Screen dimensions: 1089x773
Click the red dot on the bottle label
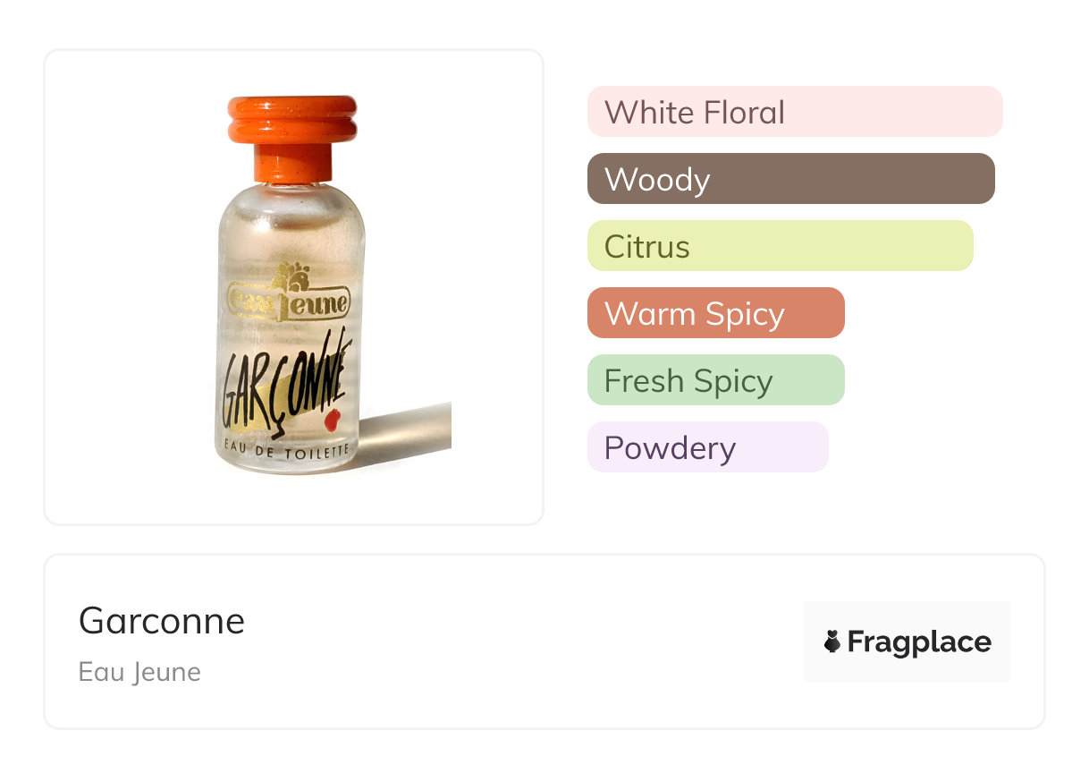333,419
